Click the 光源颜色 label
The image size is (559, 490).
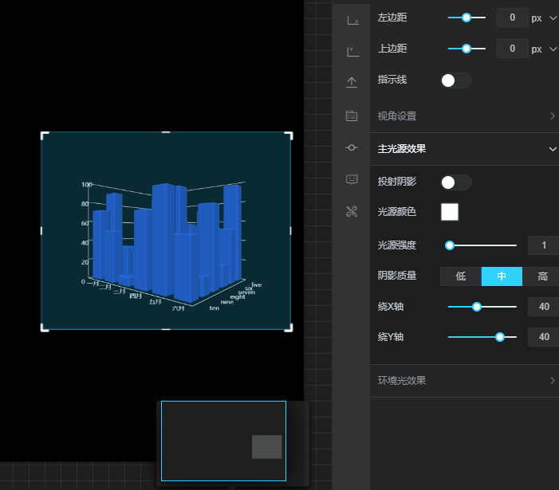tap(397, 212)
